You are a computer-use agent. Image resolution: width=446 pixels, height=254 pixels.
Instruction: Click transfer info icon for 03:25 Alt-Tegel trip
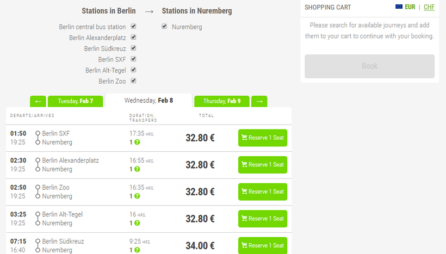point(137,223)
